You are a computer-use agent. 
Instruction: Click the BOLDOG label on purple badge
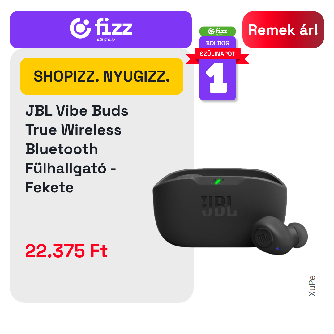tap(217, 43)
